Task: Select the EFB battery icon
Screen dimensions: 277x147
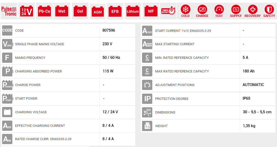Action: (115, 12)
